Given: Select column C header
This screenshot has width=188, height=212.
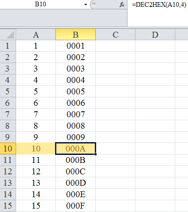Looking at the screenshot, I should [x=116, y=35].
